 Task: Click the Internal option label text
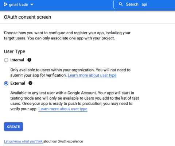[x=17, y=60]
